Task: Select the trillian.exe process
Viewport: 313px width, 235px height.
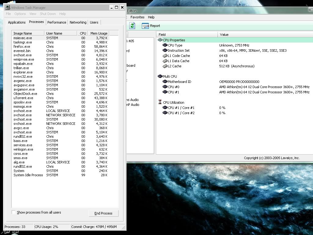Action: [x=61, y=68]
